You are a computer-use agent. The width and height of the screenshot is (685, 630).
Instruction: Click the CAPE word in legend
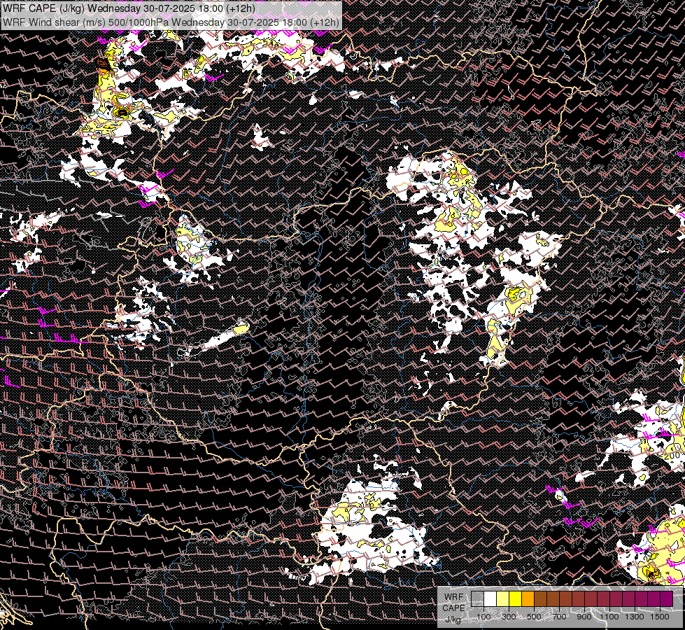tap(453, 608)
